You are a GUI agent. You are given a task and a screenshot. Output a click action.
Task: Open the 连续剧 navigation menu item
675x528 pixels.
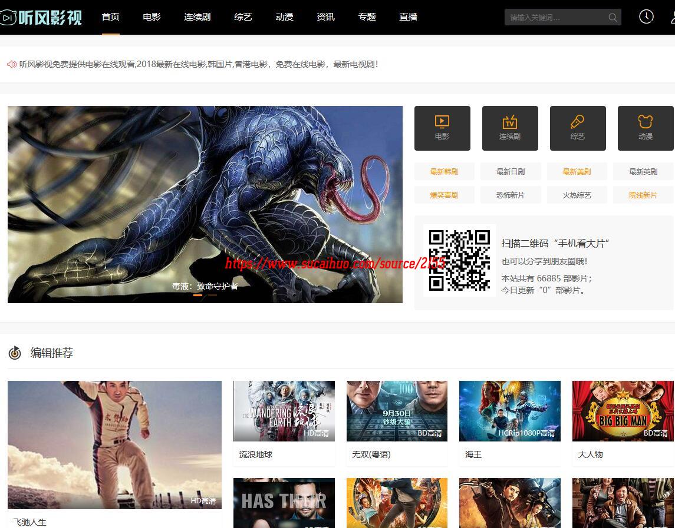point(197,17)
